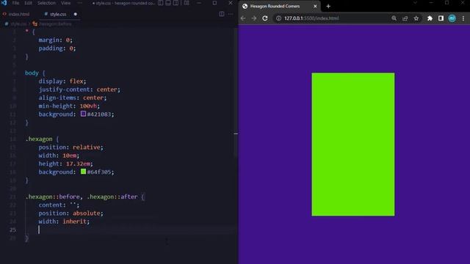Bookmark this page with the star icon
This screenshot has width=470, height=264.
[x=416, y=18]
